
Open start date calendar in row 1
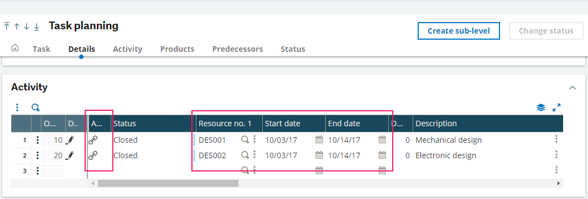(319, 139)
